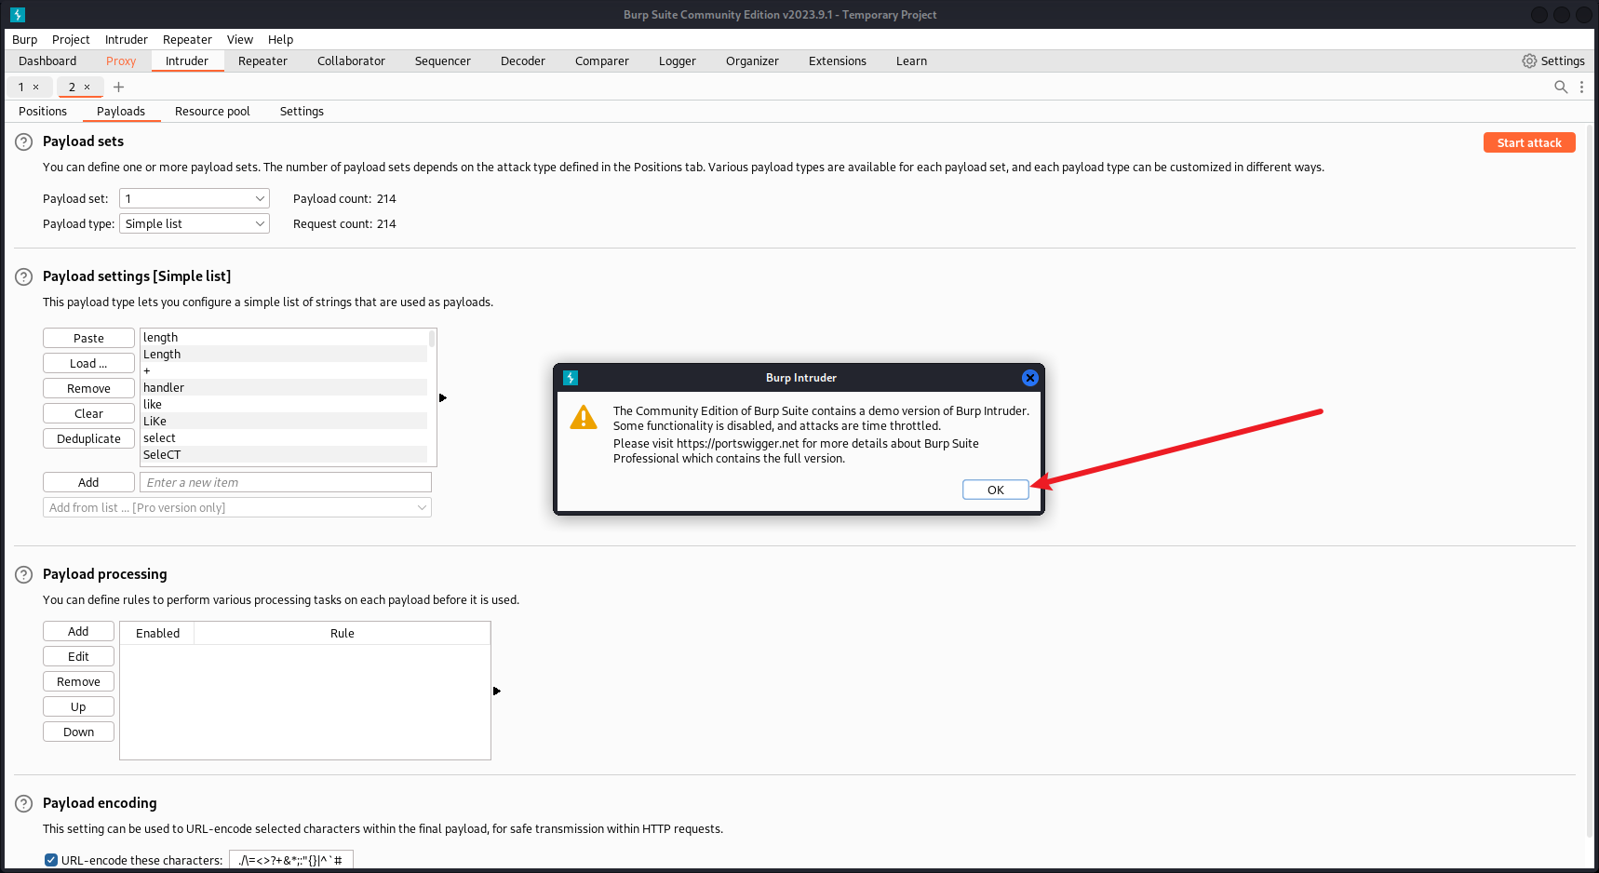Click the Burp logo in dialog title
The width and height of the screenshot is (1599, 873).
pyautogui.click(x=571, y=378)
